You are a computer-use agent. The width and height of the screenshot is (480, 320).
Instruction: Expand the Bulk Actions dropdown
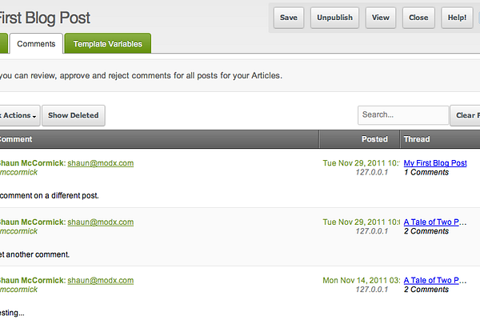click(20, 115)
